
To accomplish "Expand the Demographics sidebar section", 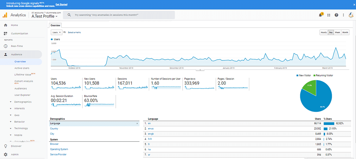I will pos(23,102).
